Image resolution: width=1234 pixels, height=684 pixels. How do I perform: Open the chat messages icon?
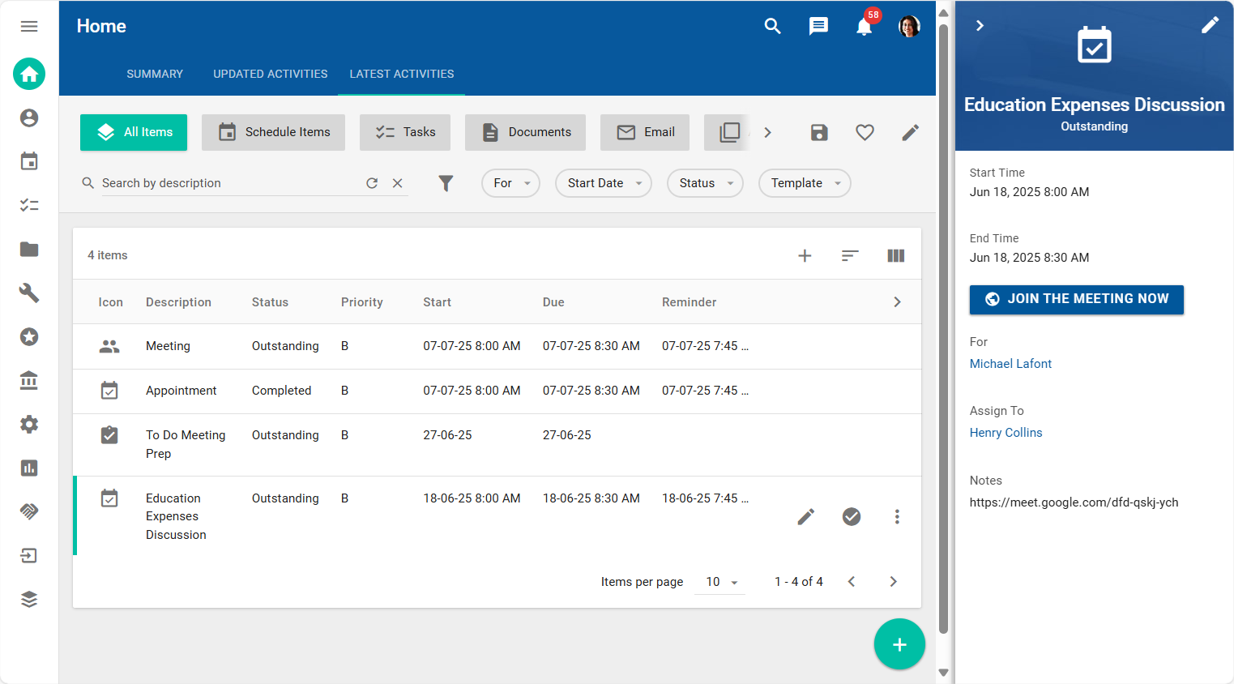coord(818,27)
